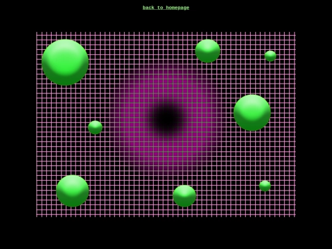Click the large green sphere on the right side
332x249 pixels.
click(252, 113)
